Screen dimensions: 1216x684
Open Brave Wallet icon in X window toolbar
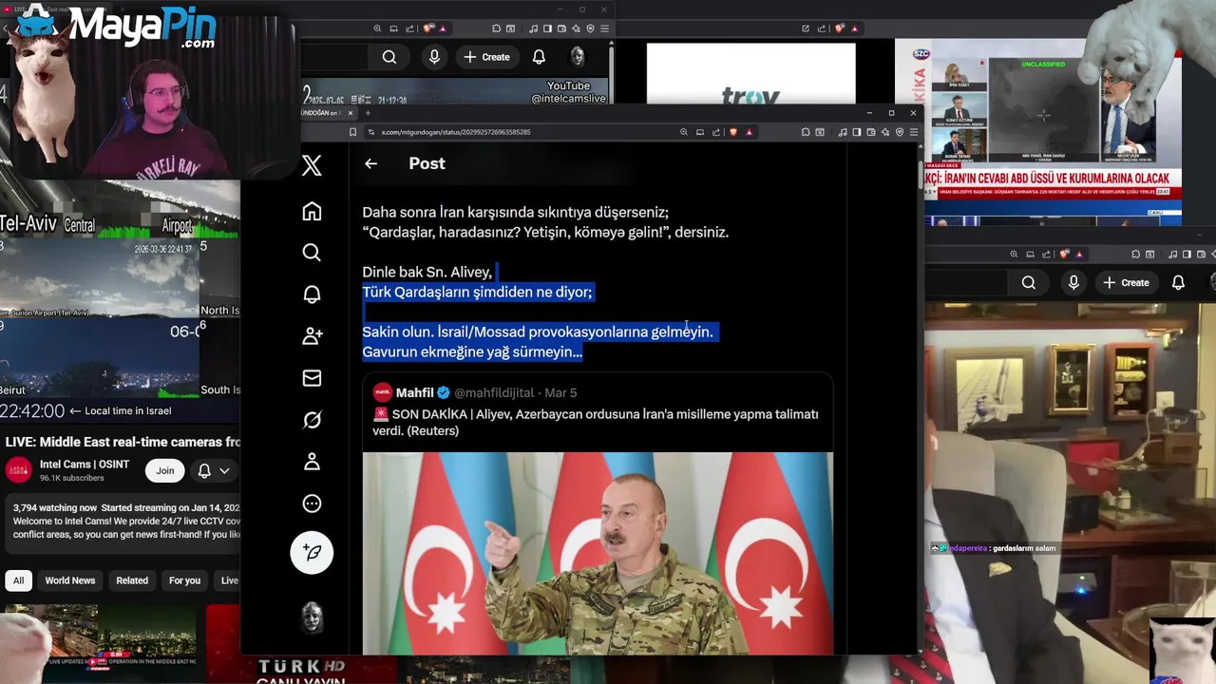[870, 132]
